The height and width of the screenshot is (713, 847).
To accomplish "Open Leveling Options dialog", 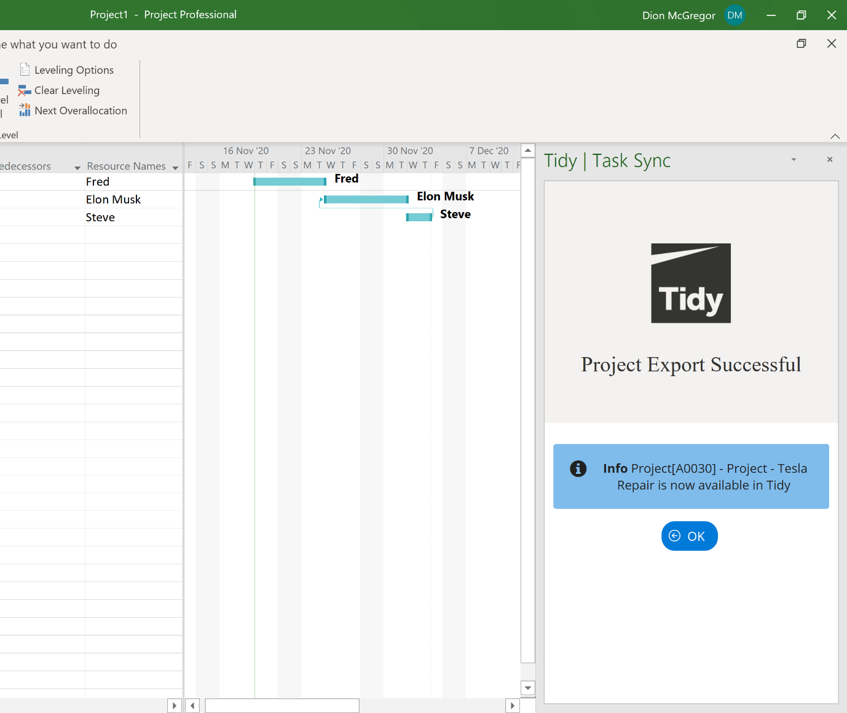I will pos(66,70).
